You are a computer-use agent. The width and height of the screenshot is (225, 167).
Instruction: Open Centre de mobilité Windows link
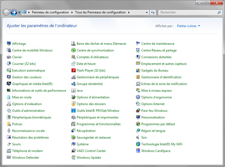[x=32, y=50]
